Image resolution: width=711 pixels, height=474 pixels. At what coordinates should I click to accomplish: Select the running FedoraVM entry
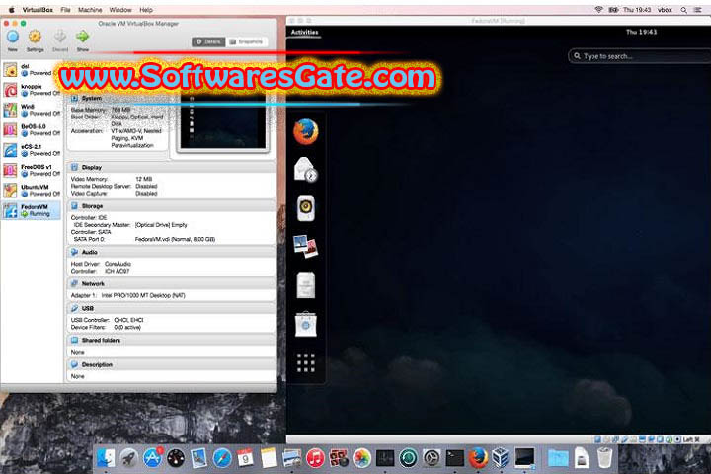(x=32, y=210)
